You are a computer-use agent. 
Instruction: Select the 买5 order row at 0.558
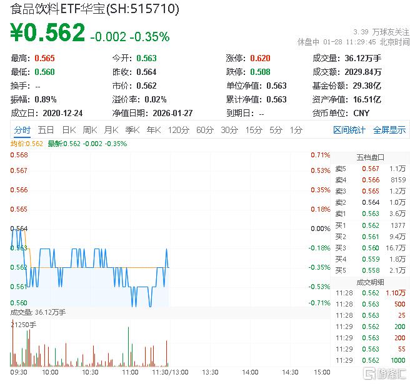click(371, 270)
